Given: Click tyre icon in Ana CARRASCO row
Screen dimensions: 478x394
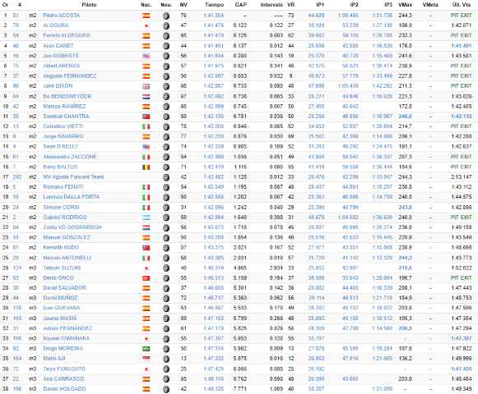Looking at the screenshot, I should (x=166, y=379).
